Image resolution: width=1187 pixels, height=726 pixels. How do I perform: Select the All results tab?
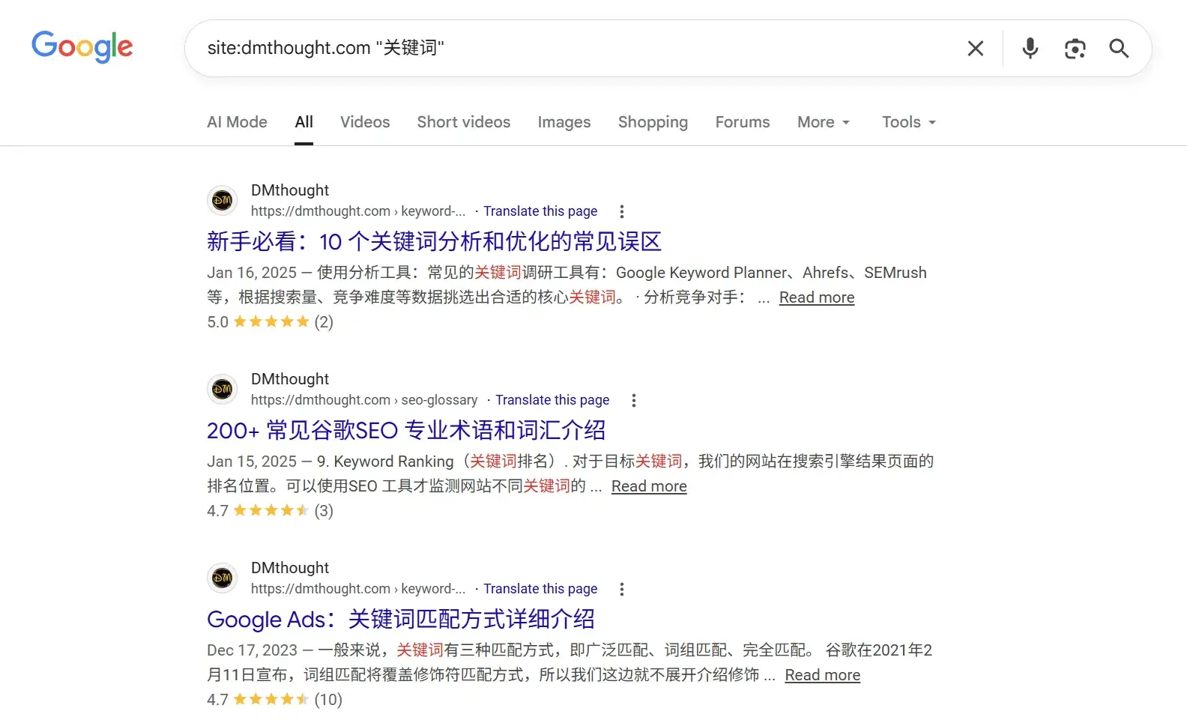[x=303, y=122]
